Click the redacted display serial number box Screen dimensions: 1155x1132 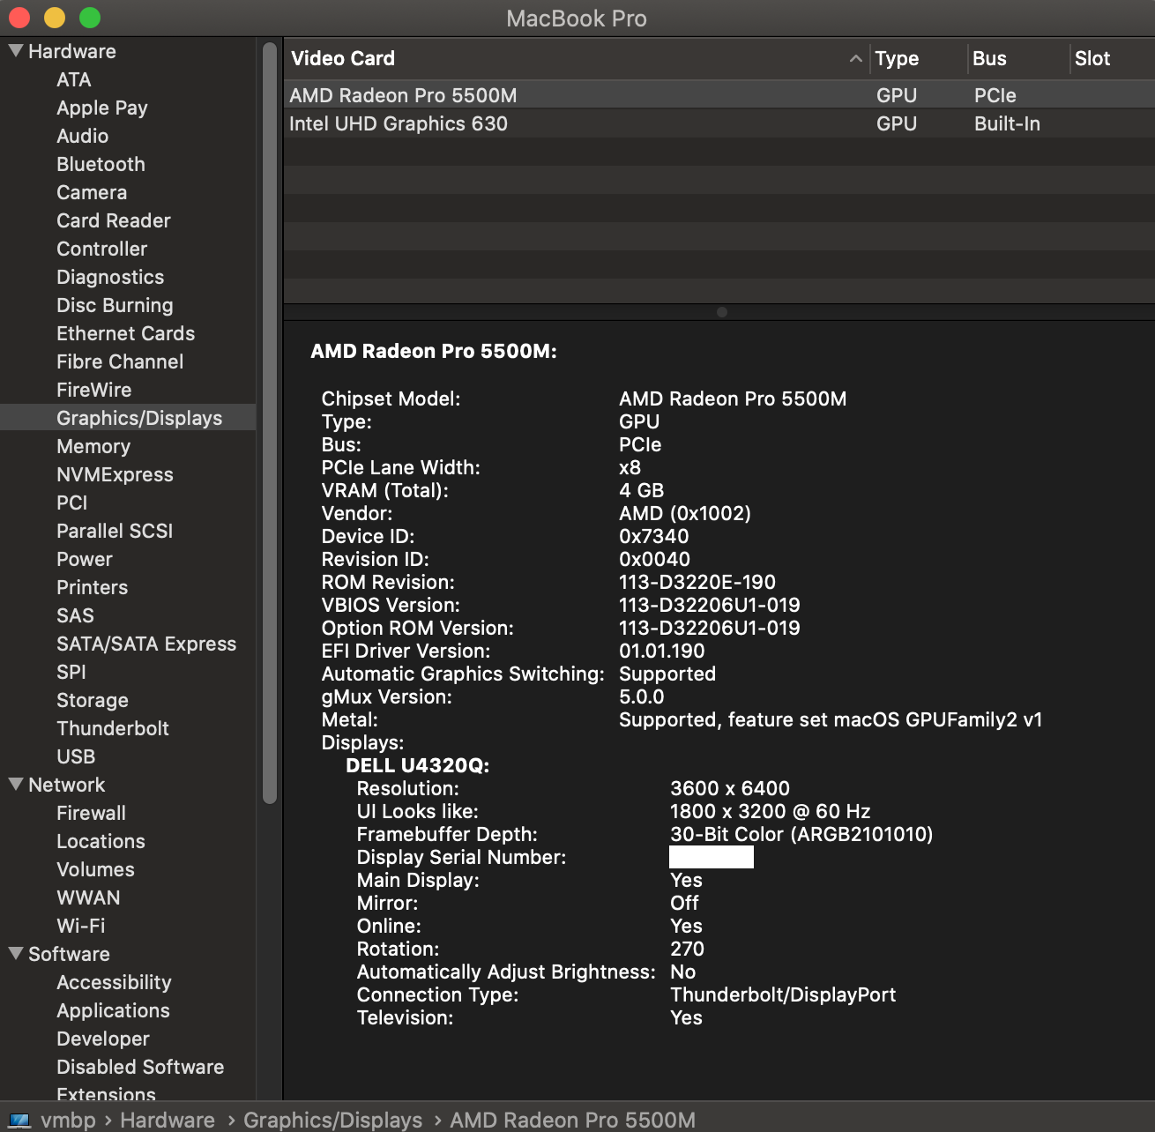point(712,857)
